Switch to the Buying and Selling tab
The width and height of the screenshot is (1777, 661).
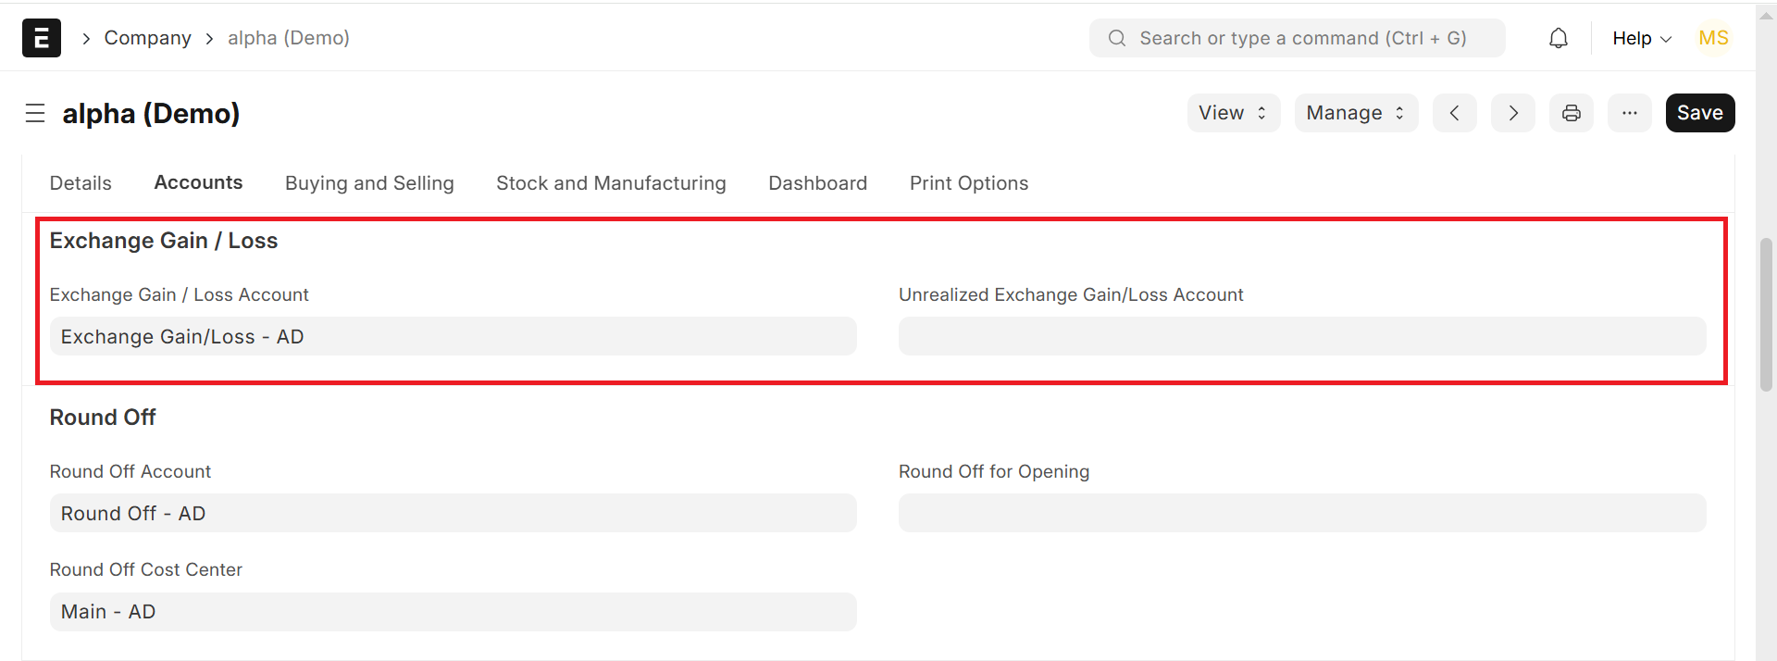(x=369, y=183)
